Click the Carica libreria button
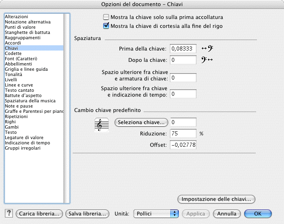Viewport: 284px width, 224px height. coord(40,213)
